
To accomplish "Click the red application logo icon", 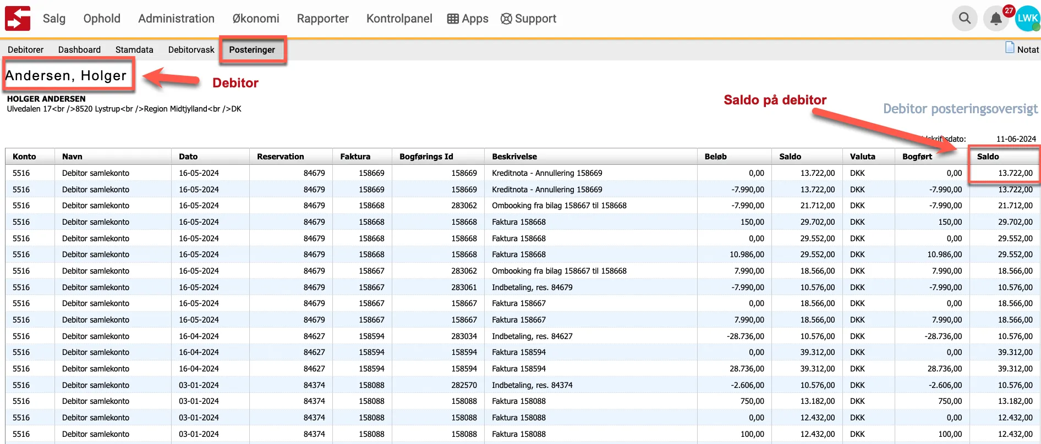I will 18,18.
